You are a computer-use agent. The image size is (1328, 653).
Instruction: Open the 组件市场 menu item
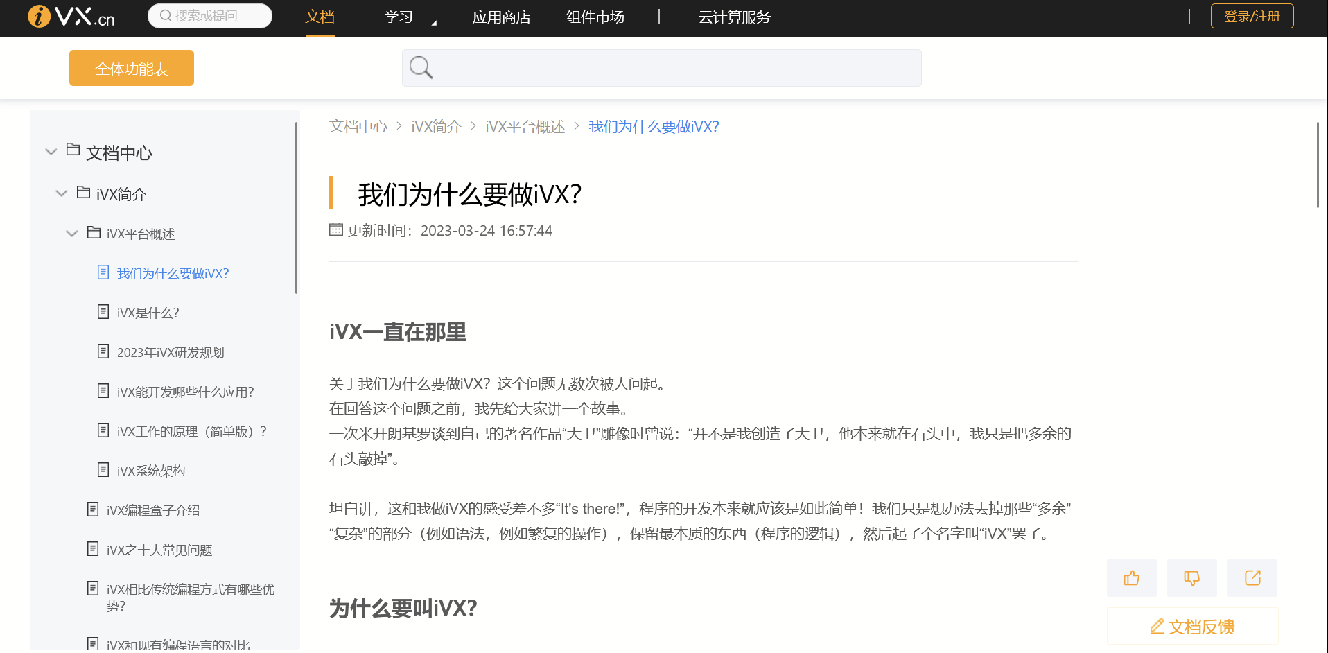[x=595, y=17]
